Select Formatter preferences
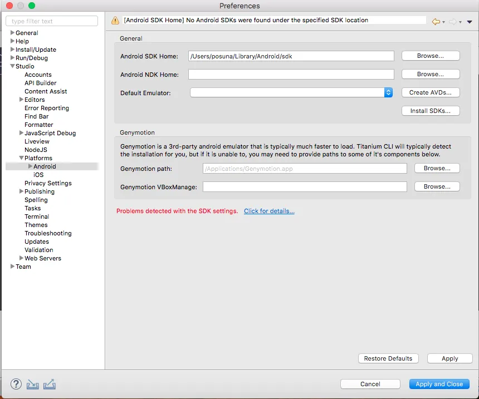Image resolution: width=479 pixels, height=399 pixels. [x=39, y=125]
